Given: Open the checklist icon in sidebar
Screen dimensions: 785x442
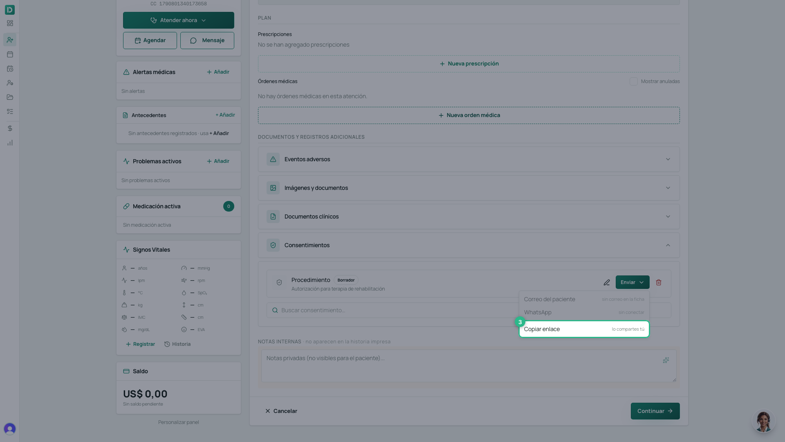Looking at the screenshot, I should [x=10, y=111].
